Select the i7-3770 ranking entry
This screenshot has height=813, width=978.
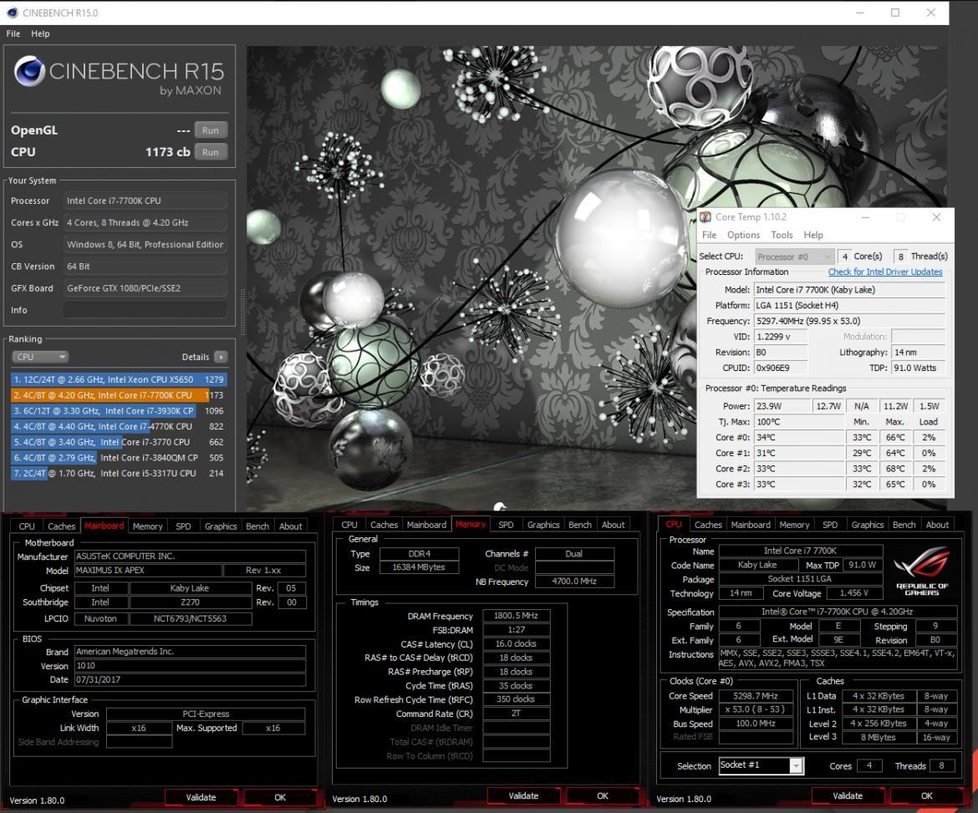[119, 442]
